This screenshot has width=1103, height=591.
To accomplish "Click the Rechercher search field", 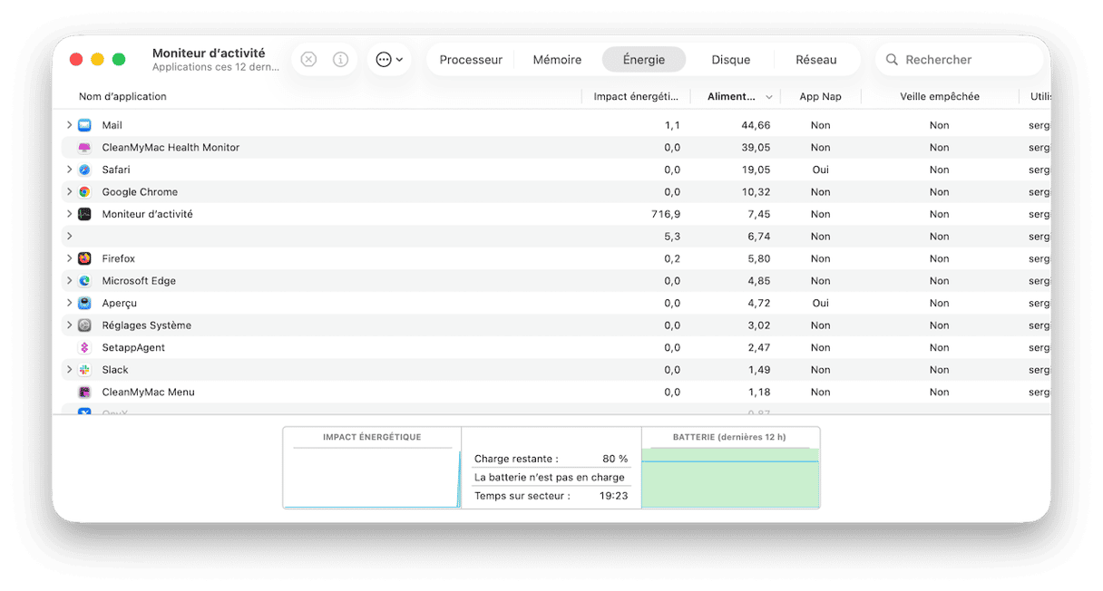I will 959,60.
